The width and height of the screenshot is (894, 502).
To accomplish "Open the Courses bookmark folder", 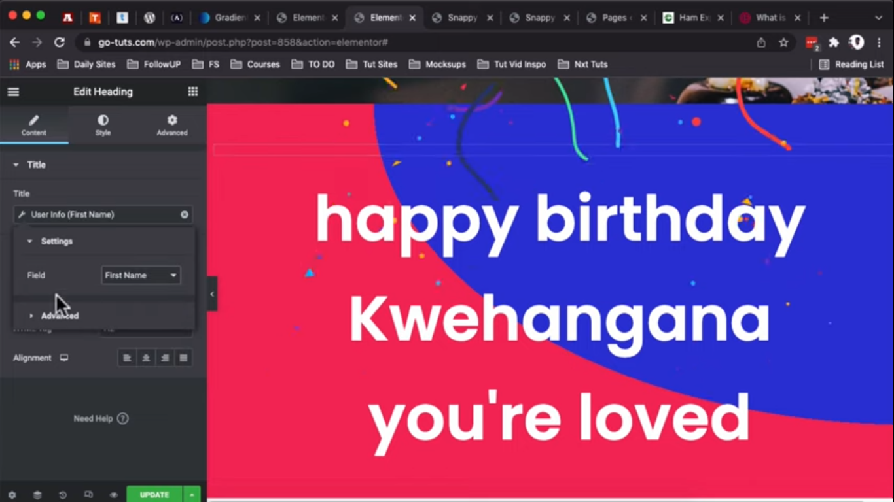I will tap(255, 65).
